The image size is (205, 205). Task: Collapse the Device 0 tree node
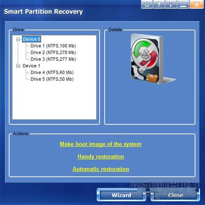[18, 39]
